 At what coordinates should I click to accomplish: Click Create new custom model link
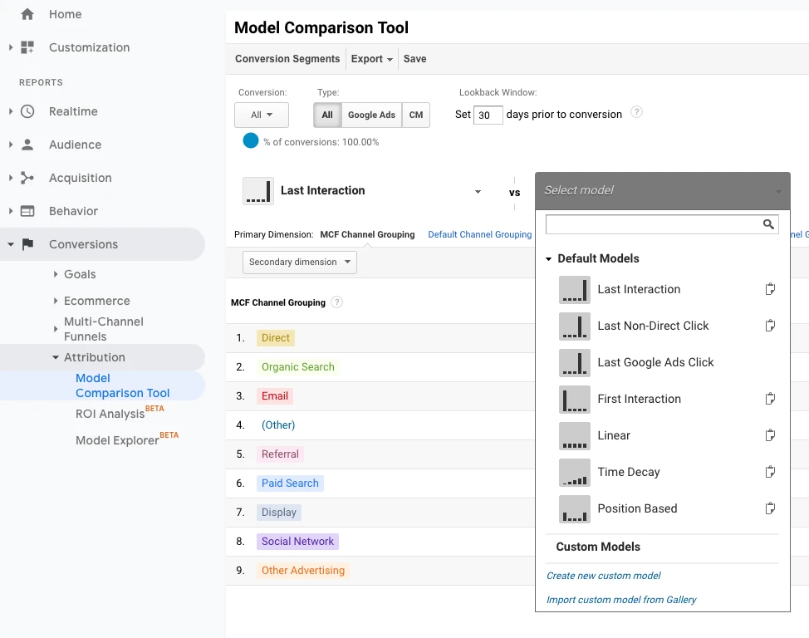click(x=604, y=576)
